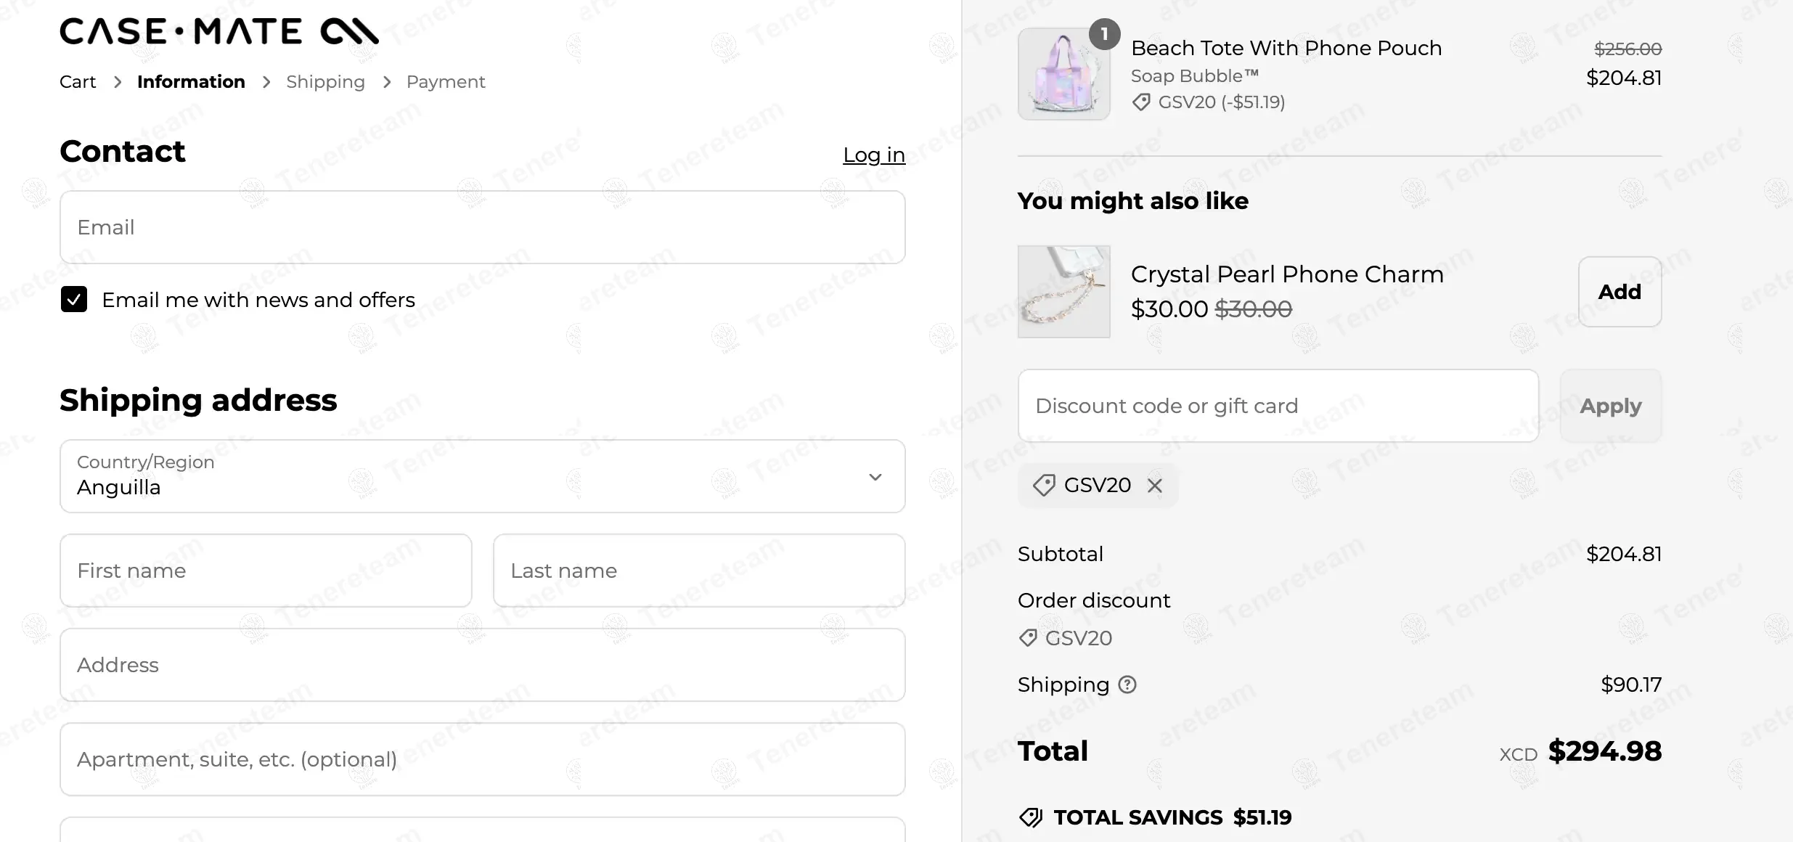Focus the Email input field
Viewport: 1793px width, 842px height.
(482, 227)
